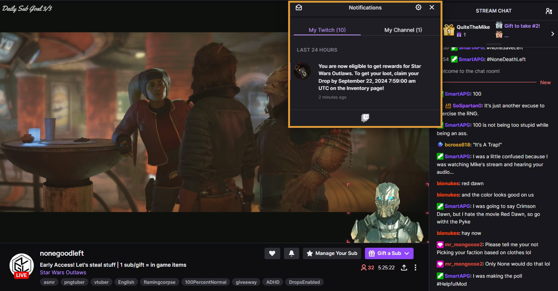This screenshot has width=558, height=291.
Task: Click the pngtuber tag
Action: (74, 282)
